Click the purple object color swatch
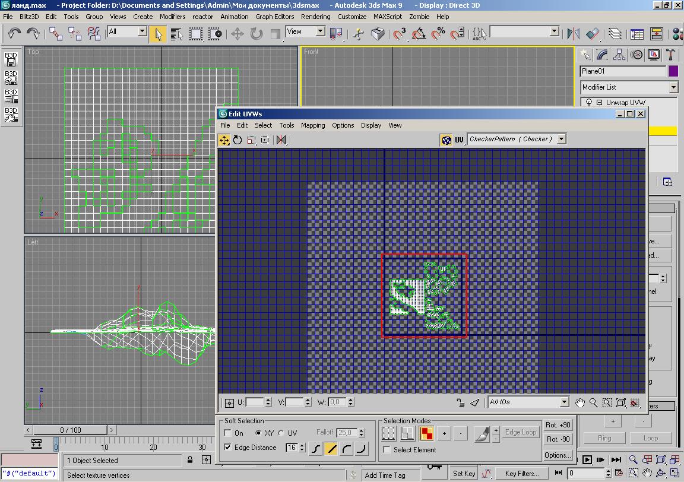Viewport: 684px width, 482px height. click(x=673, y=71)
